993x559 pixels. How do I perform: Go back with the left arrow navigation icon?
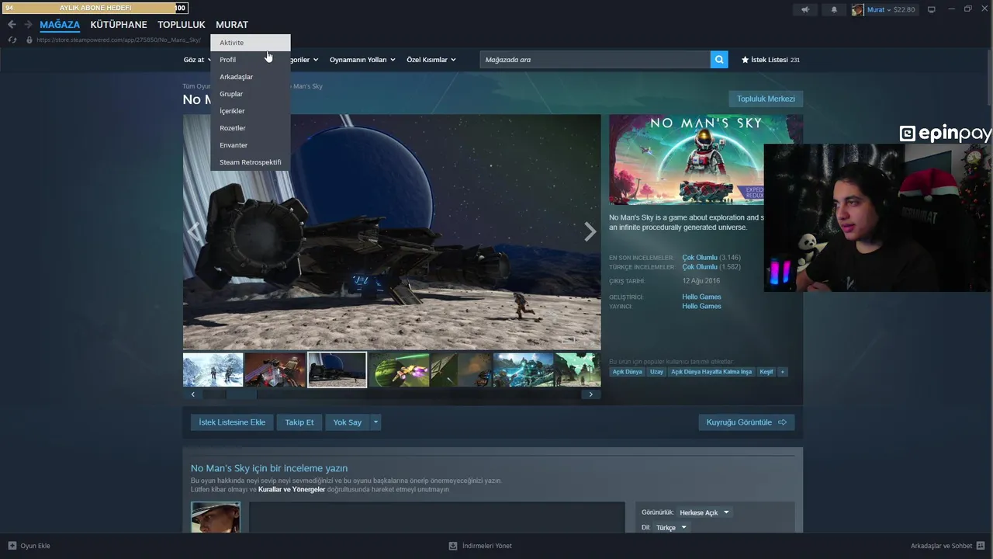(12, 25)
